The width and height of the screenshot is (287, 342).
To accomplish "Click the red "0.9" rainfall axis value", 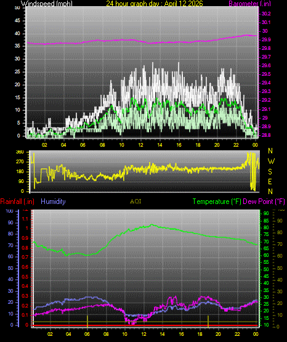I will [x=25, y=238].
